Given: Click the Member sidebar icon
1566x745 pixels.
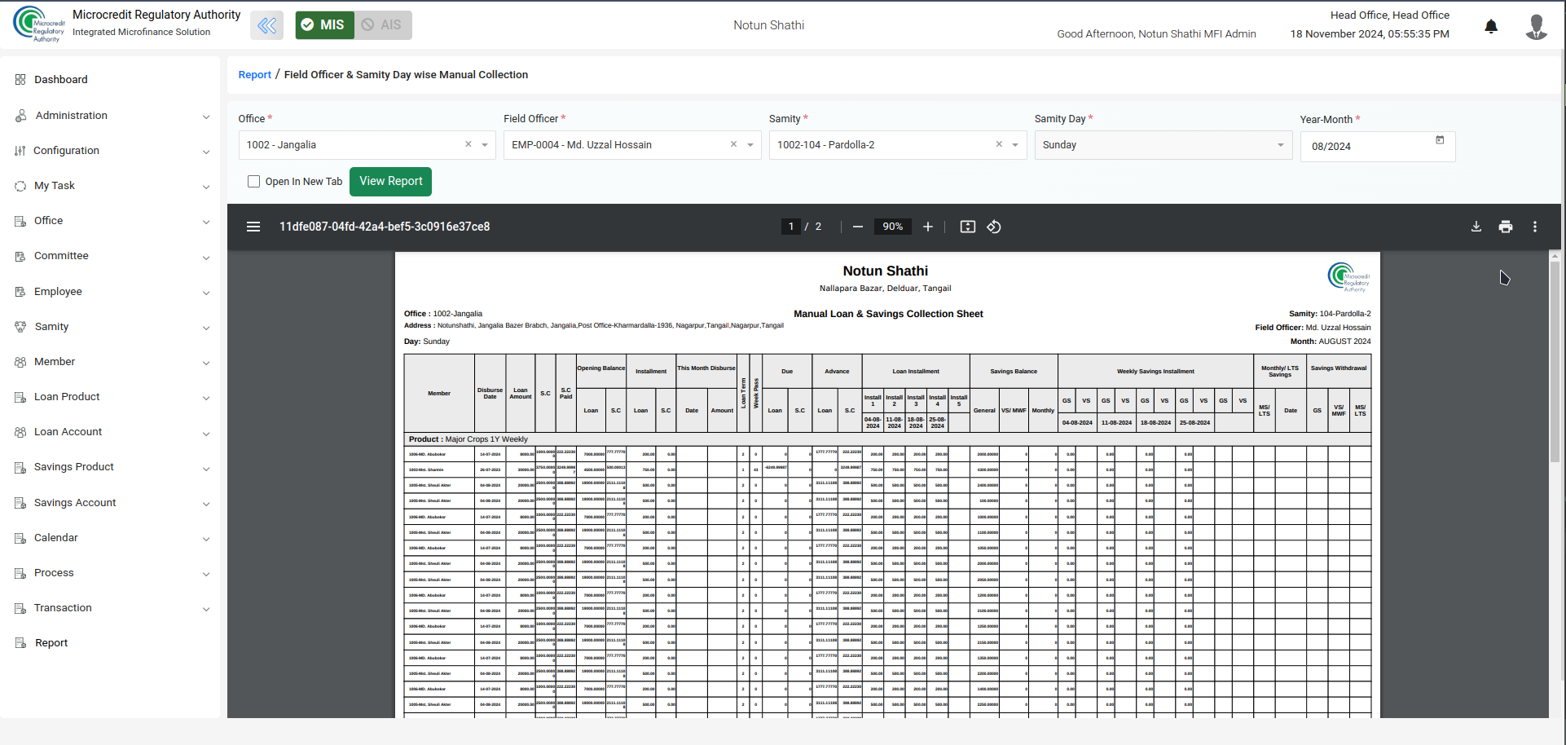Looking at the screenshot, I should tap(20, 362).
